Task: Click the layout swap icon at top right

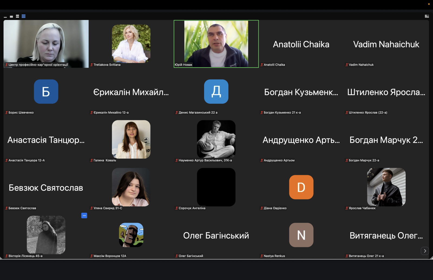Action: tap(427, 16)
